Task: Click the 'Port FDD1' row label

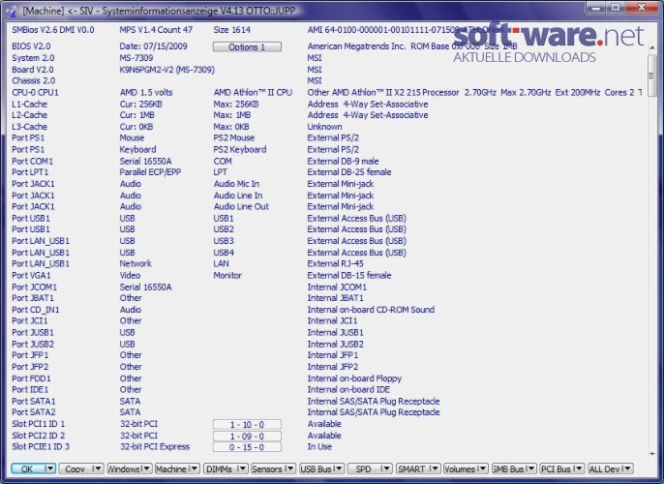Action: [31, 378]
